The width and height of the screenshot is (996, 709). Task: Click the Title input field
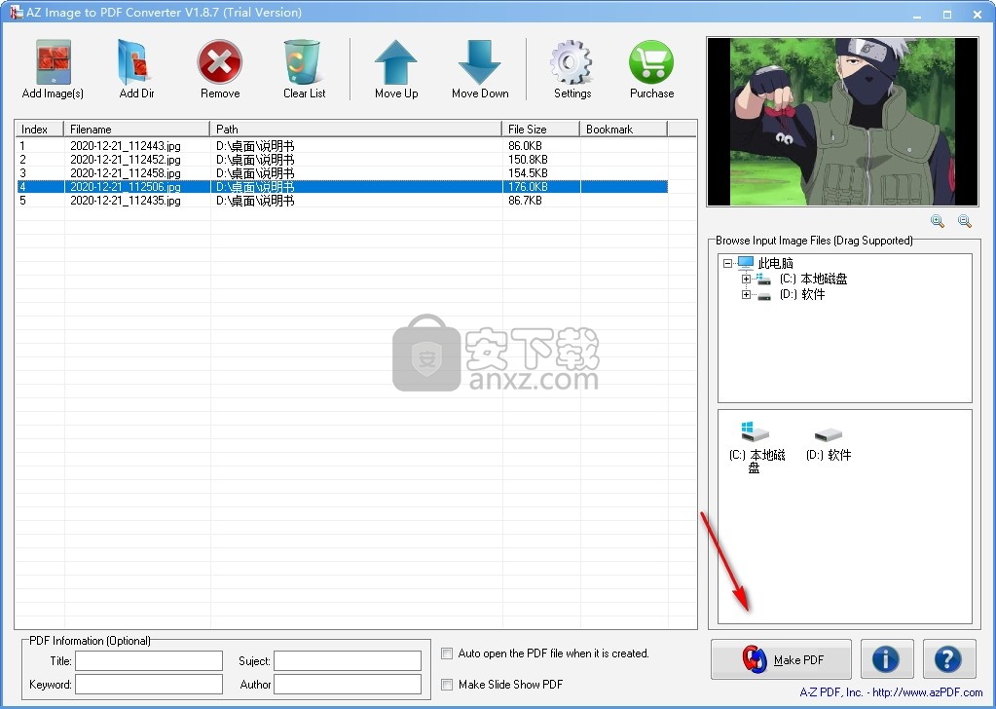pos(149,660)
